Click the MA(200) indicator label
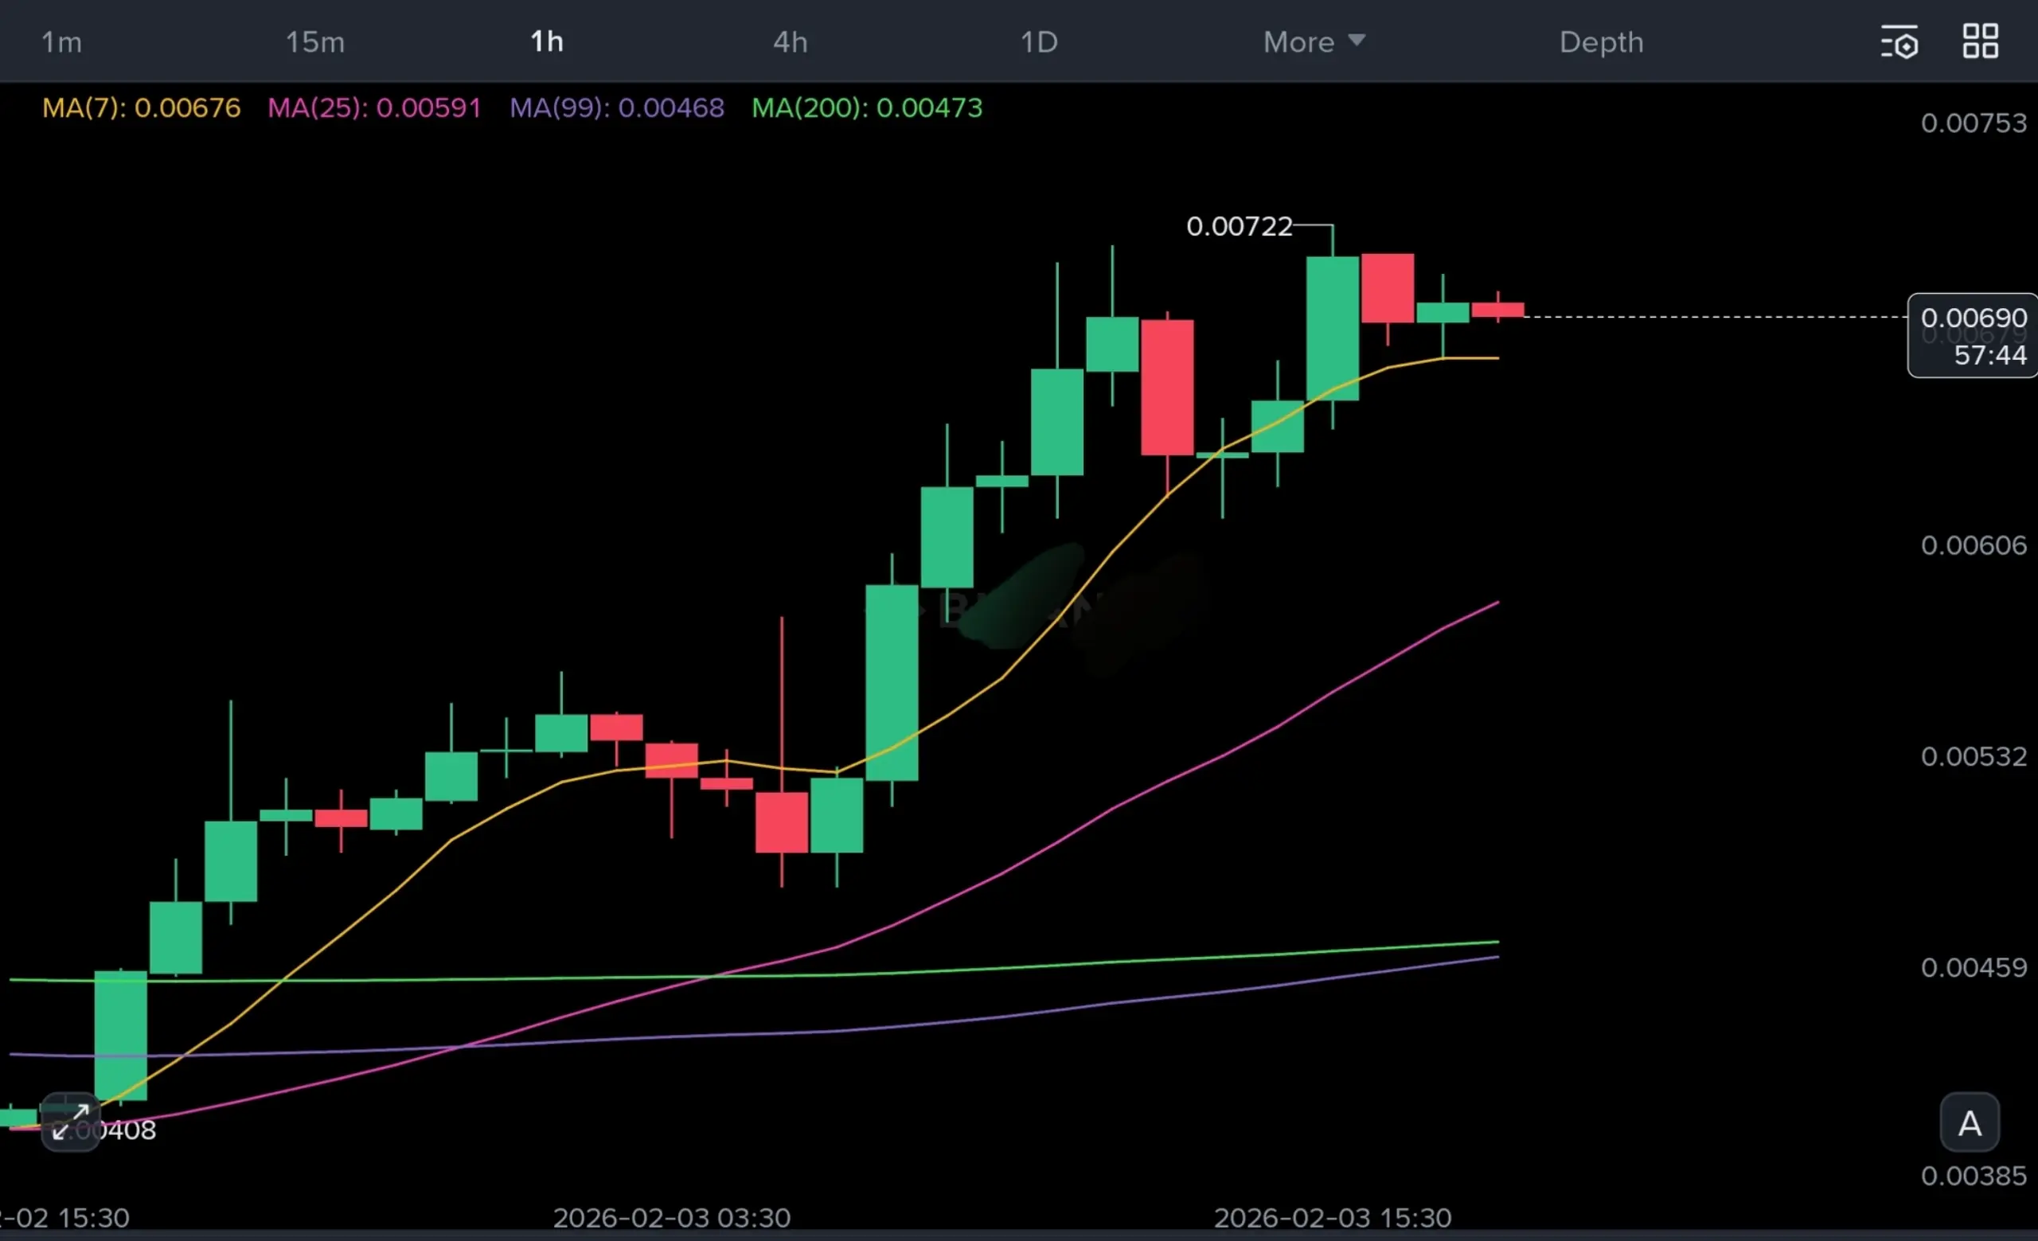 click(x=867, y=108)
